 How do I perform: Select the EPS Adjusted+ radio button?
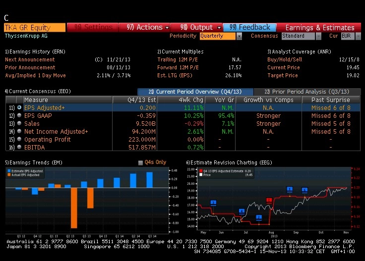pos(19,107)
